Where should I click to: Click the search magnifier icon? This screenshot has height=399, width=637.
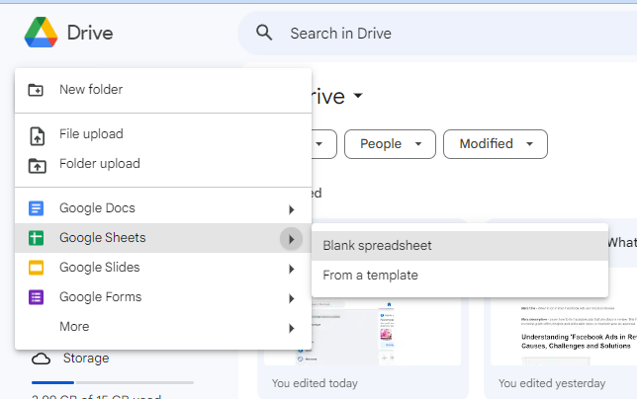pyautogui.click(x=264, y=33)
